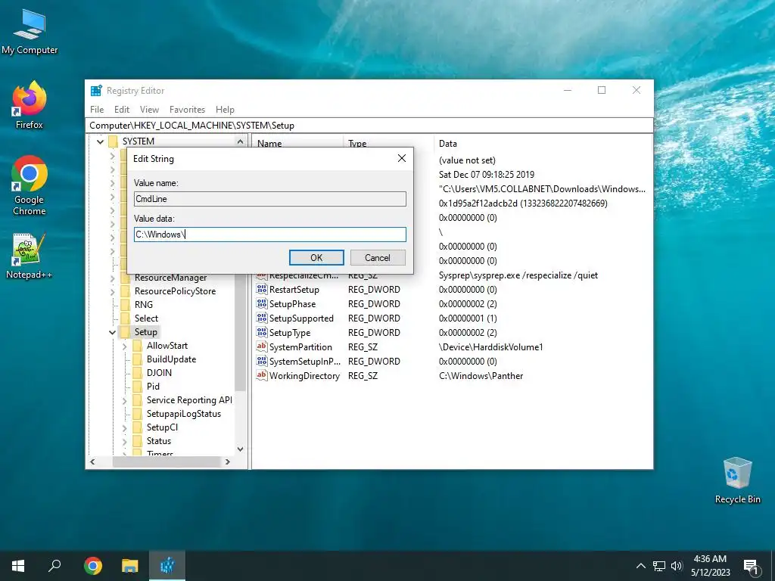This screenshot has width=775, height=581.
Task: Open the Notepad++ desktop shortcut
Action: 30,256
